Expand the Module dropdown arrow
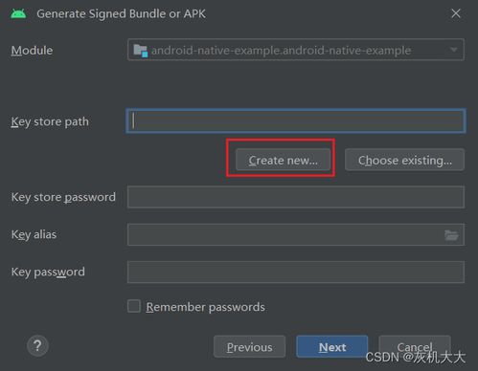Image resolution: width=478 pixels, height=371 pixels. click(x=453, y=50)
